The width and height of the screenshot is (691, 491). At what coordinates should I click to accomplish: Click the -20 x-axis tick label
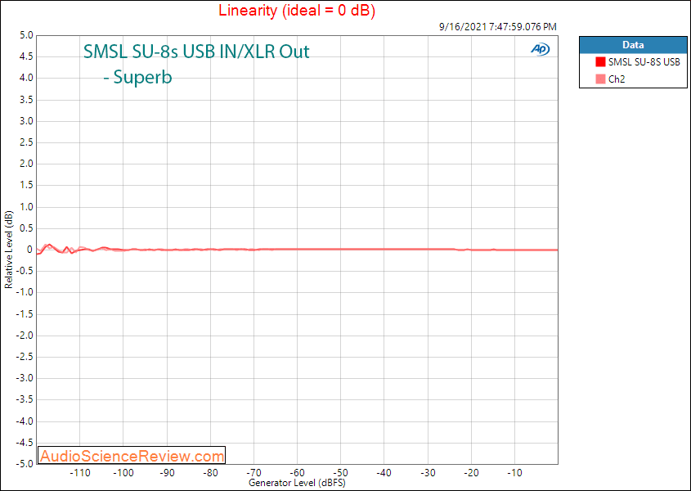click(471, 473)
